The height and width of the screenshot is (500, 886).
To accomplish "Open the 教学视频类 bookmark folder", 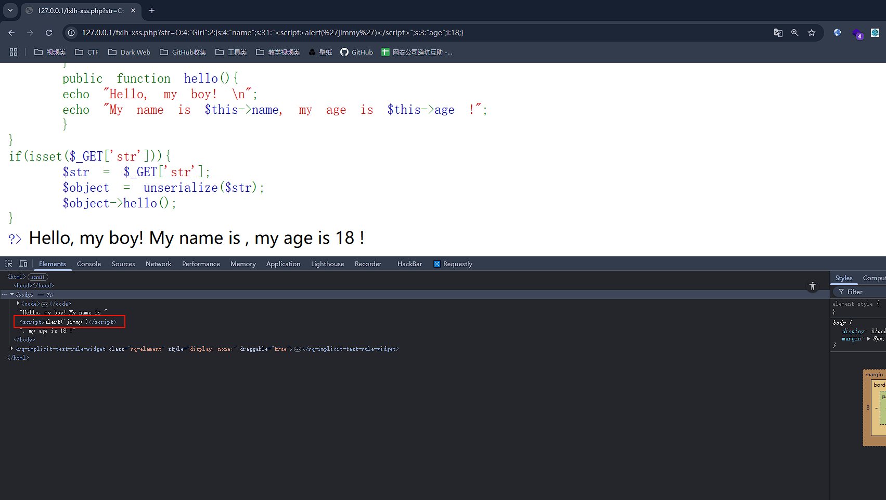I will click(278, 52).
